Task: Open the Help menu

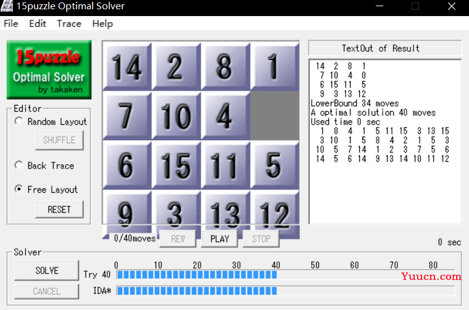Action: click(102, 23)
